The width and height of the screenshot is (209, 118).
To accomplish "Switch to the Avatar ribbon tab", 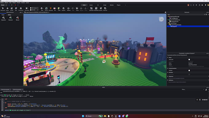I will (x=91, y=5).
